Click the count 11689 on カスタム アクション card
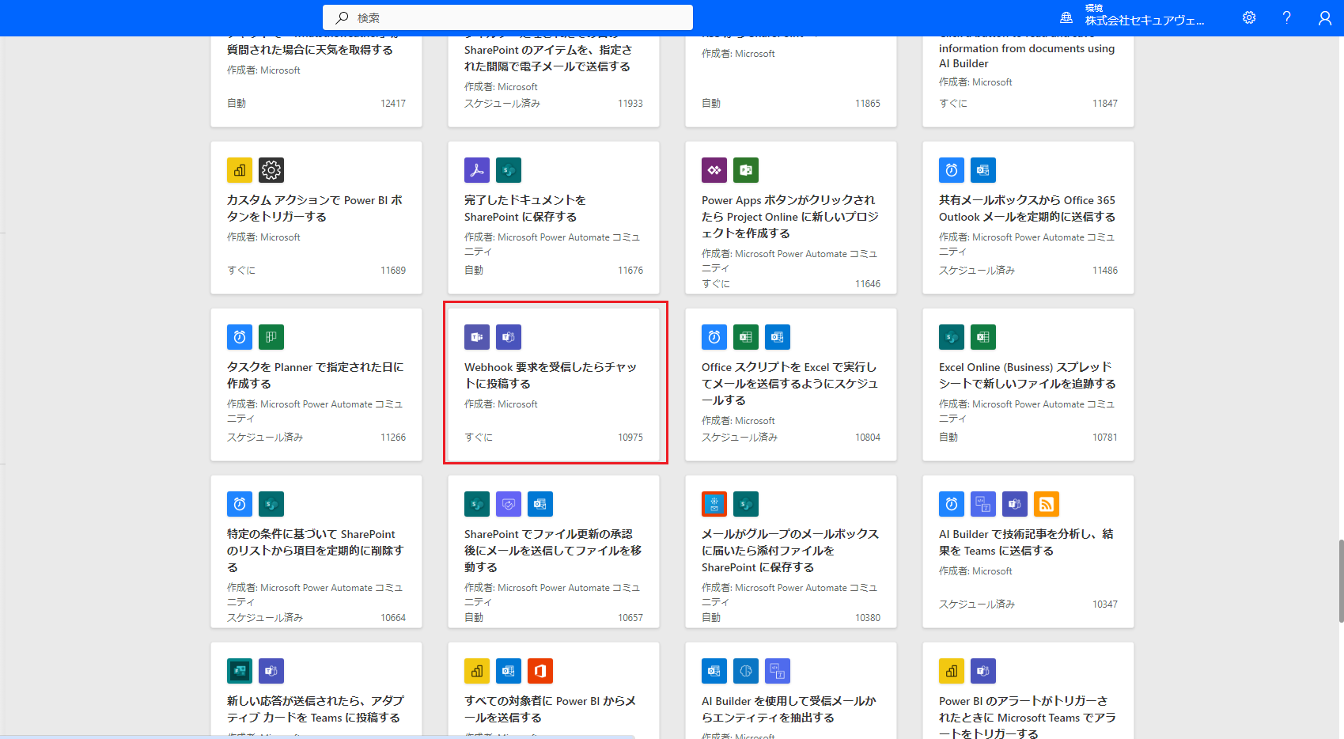The image size is (1344, 739). click(x=393, y=270)
